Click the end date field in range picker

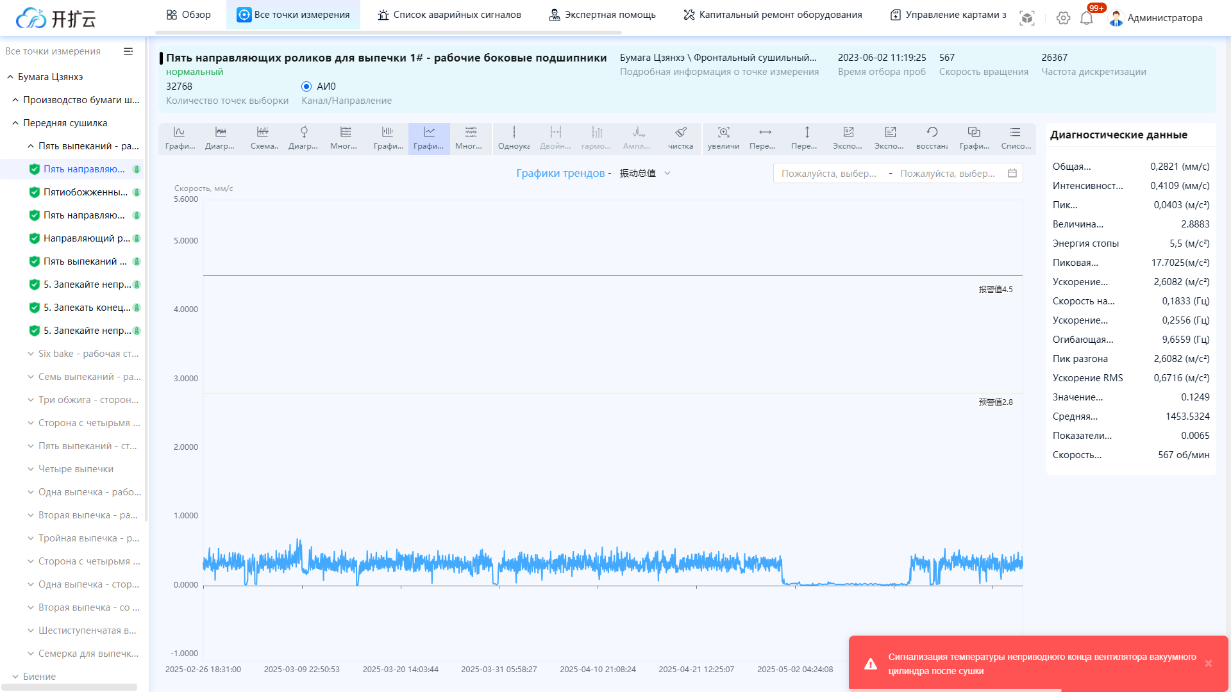(948, 174)
